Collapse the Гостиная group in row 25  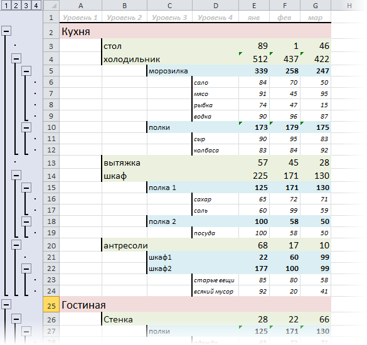[6, 304]
